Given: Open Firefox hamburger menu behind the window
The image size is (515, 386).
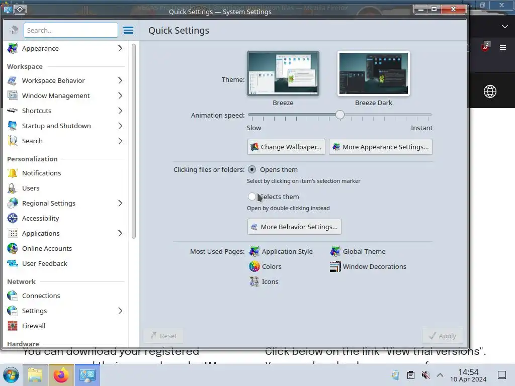Looking at the screenshot, I should [x=503, y=48].
